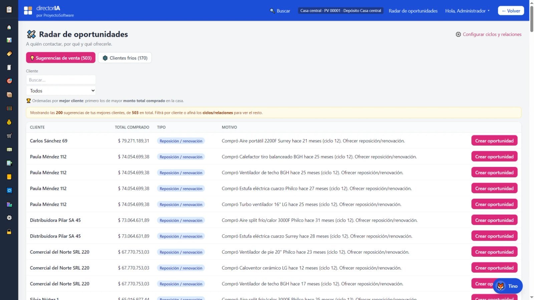Click the Casa central branch selector badge
The width and height of the screenshot is (534, 300).
[x=340, y=11]
